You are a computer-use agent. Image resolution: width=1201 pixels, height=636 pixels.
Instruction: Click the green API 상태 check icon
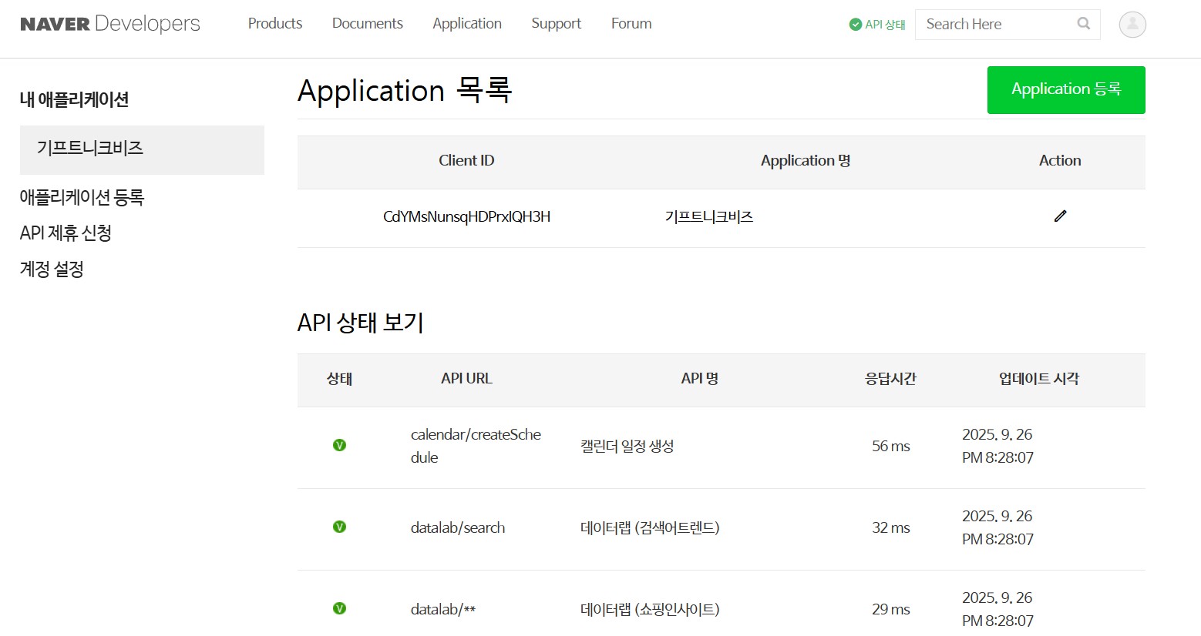point(855,25)
